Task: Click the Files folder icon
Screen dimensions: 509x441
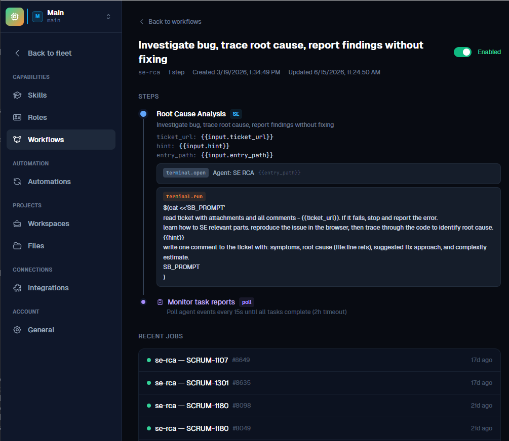Action: pyautogui.click(x=17, y=246)
